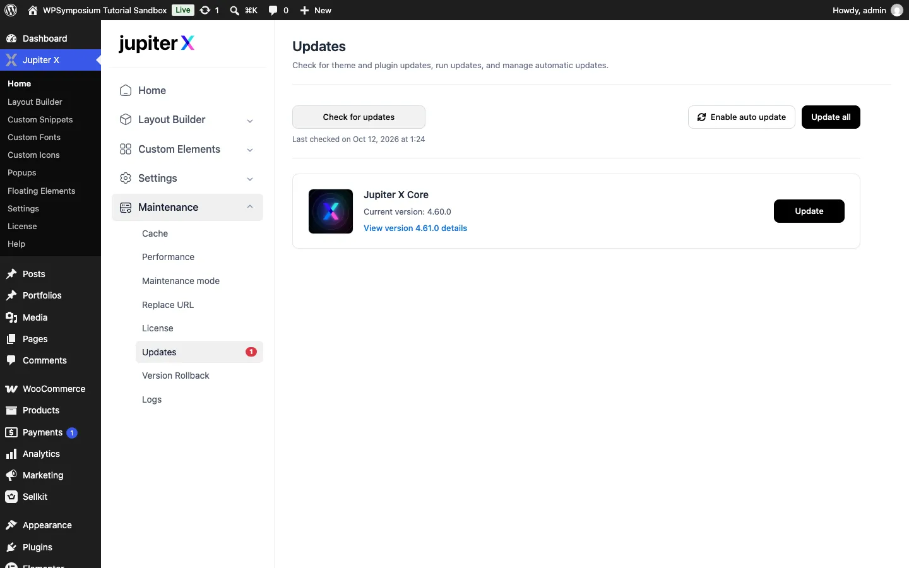
Task: Update the Jupiter X Core plugin
Action: point(809,211)
